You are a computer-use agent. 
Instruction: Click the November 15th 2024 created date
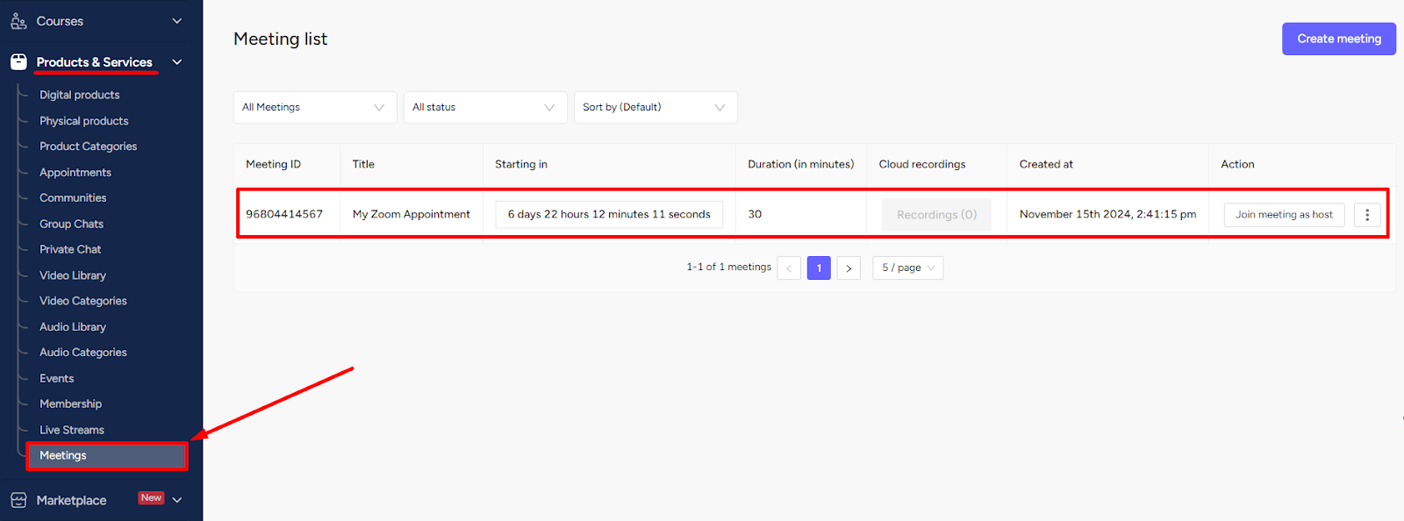coord(1107,214)
